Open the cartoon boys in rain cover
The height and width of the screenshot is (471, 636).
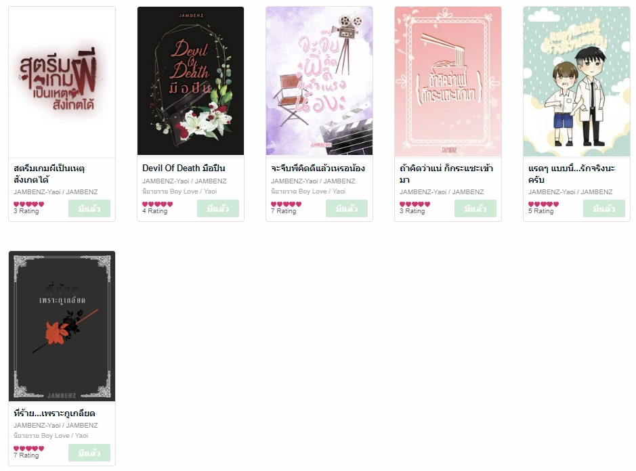tap(576, 81)
